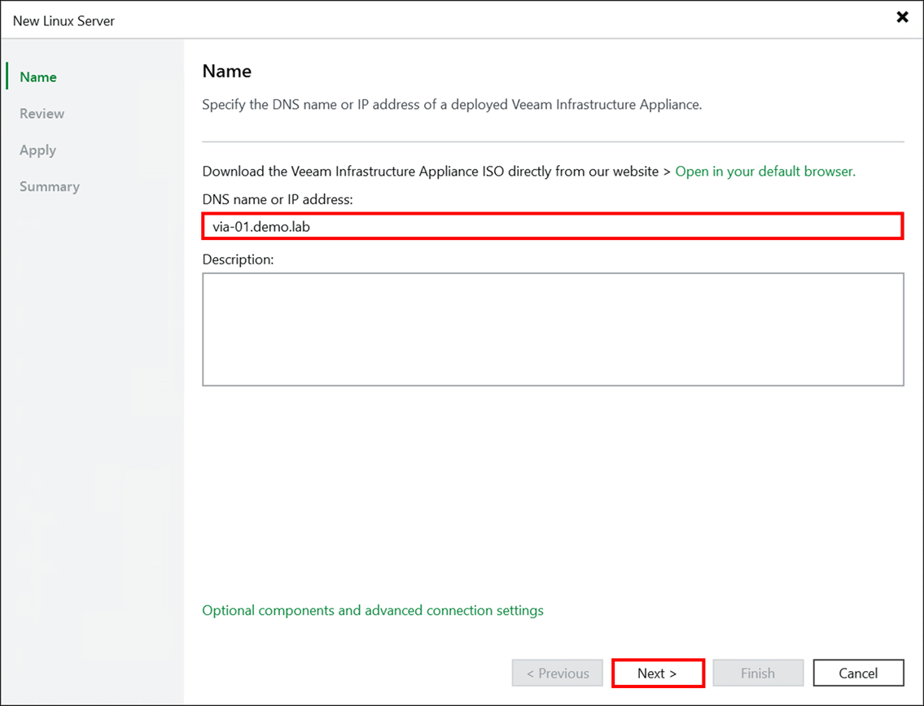This screenshot has width=924, height=706.
Task: Click the Previous button
Action: (x=557, y=673)
